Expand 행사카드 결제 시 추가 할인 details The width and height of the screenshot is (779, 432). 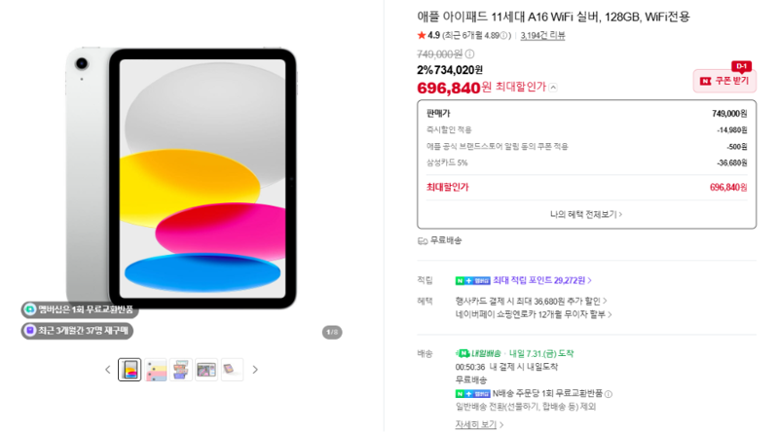tap(531, 301)
